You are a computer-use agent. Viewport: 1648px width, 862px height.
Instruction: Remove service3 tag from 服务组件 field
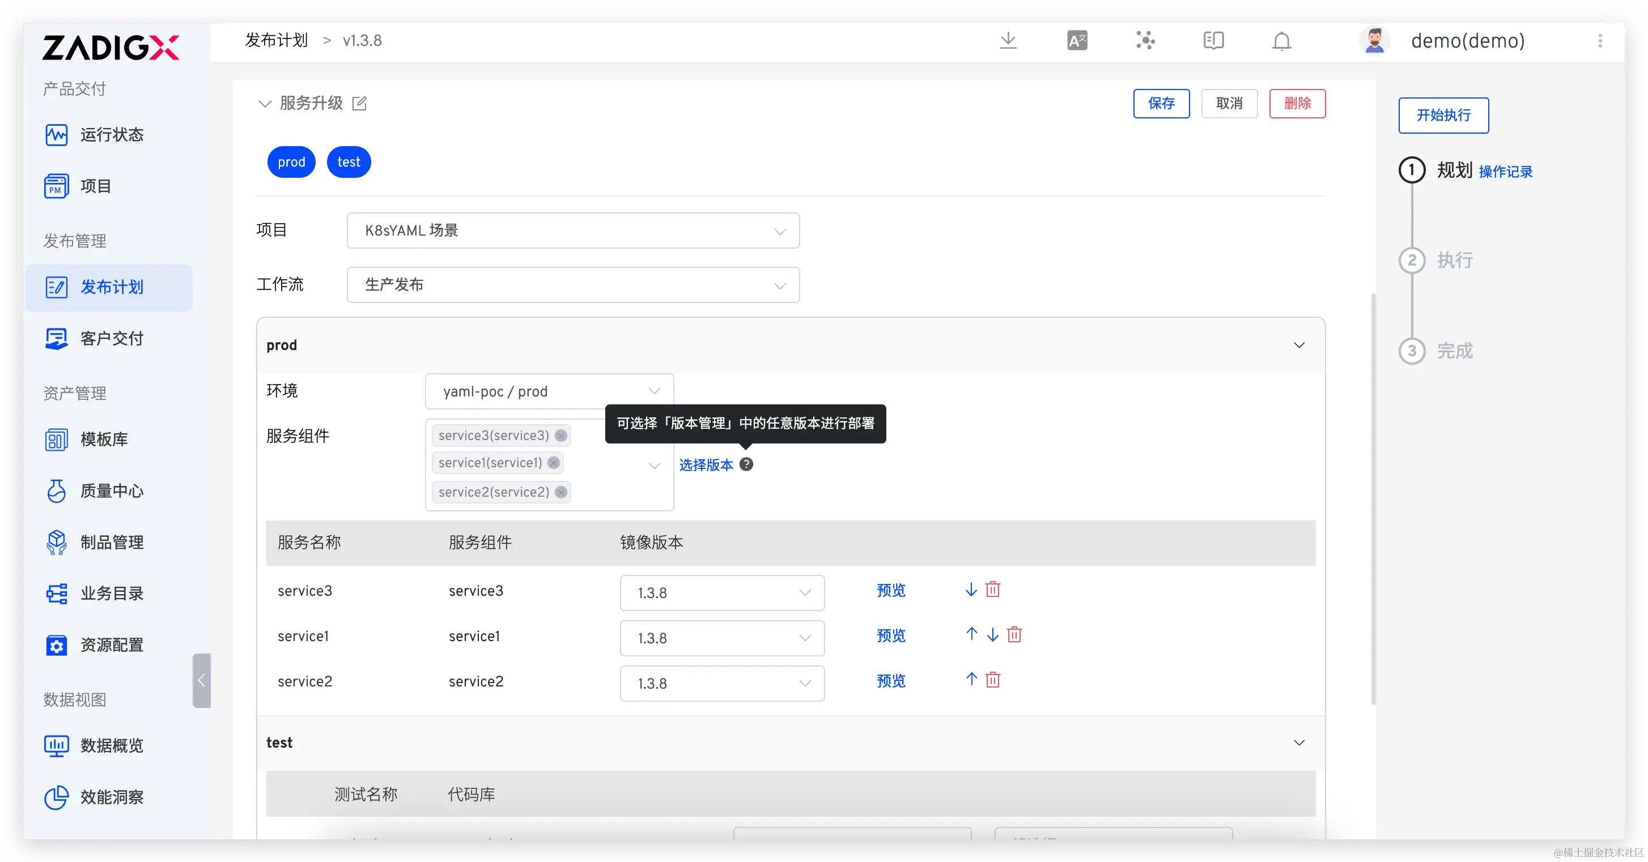pos(561,436)
